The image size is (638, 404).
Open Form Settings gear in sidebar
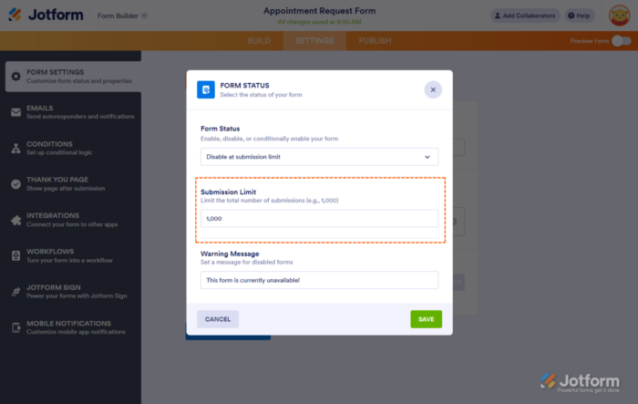pyautogui.click(x=15, y=76)
